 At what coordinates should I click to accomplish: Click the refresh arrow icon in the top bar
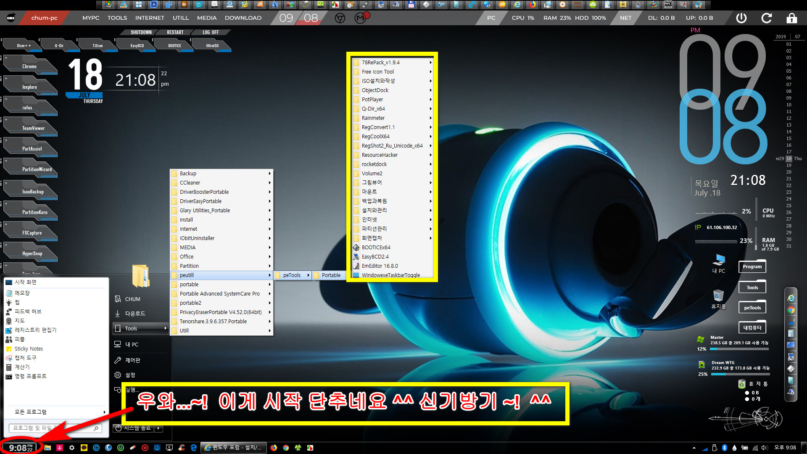[767, 18]
